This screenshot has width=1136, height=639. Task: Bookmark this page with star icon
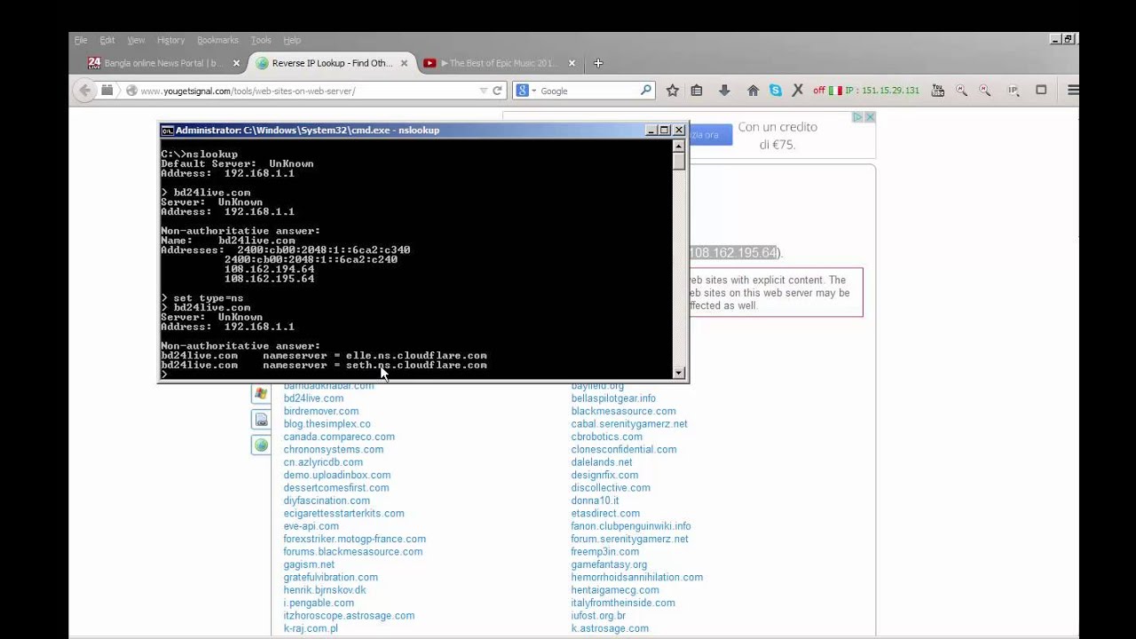pos(673,91)
